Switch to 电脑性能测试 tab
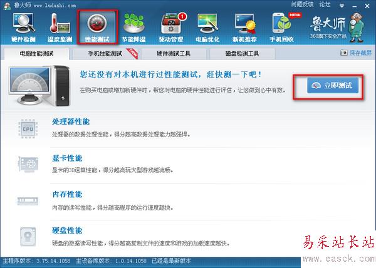The width and height of the screenshot is (376, 268). [x=37, y=53]
